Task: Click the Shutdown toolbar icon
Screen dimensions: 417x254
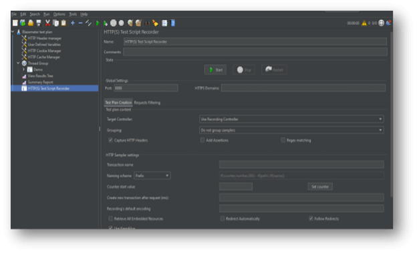Action: pos(121,23)
